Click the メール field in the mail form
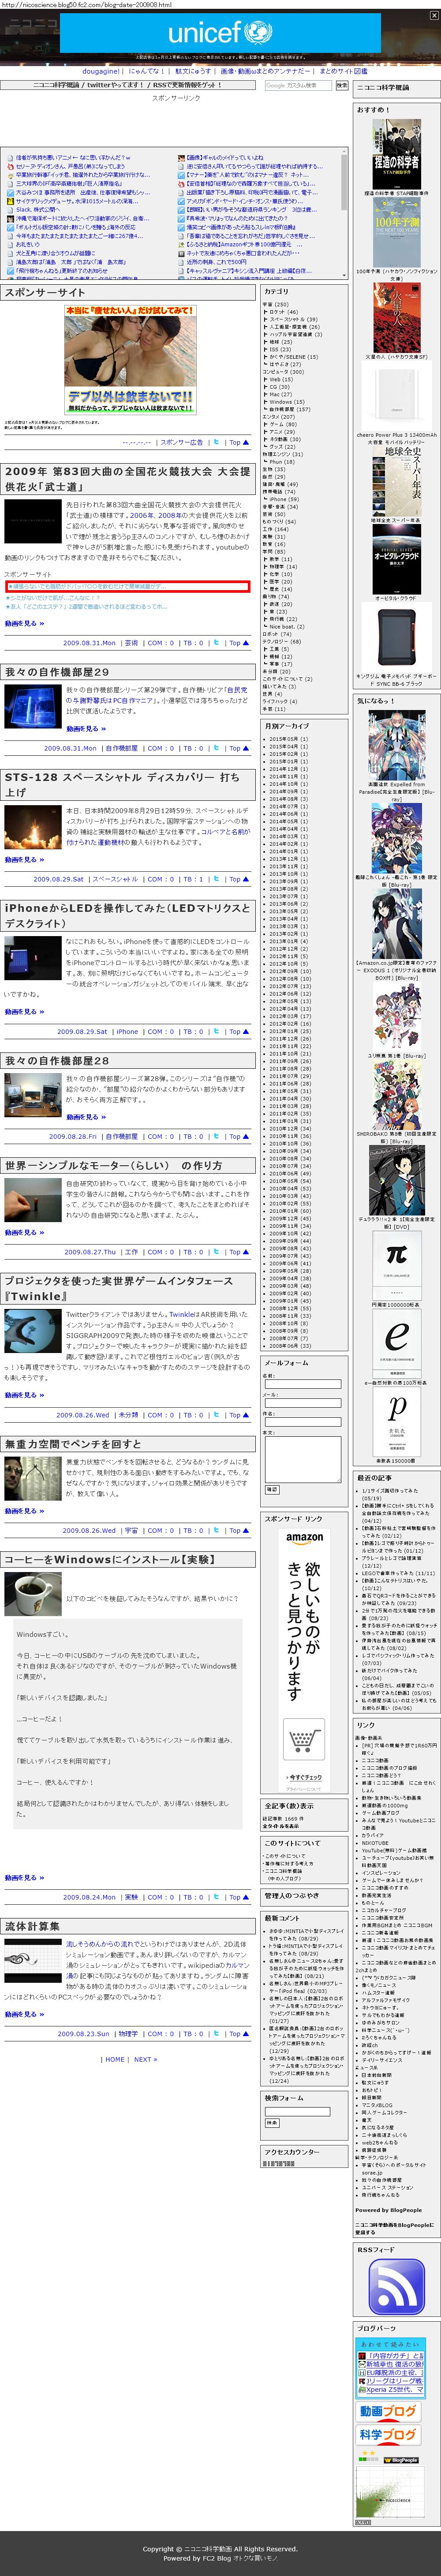The width and height of the screenshot is (441, 2576). pos(302,1403)
